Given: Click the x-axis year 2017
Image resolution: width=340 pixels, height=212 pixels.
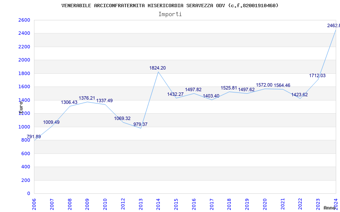Looking at the screenshot, I should [212, 204].
